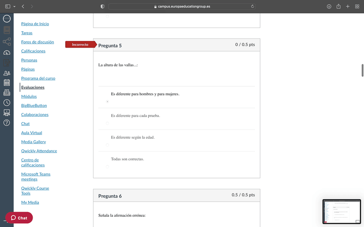Open Centro de calificaciones link
This screenshot has width=364, height=227.
(33, 163)
